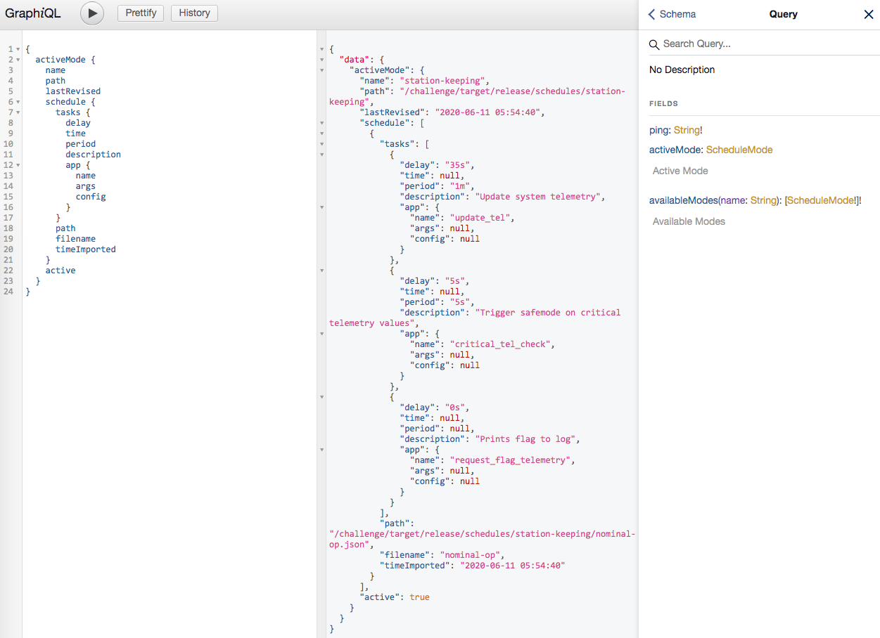This screenshot has height=638, width=880.
Task: Click the GraphiQL logo title
Action: pos(33,13)
